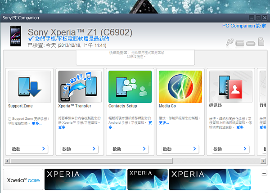
Task: Open the Xperia Transfer app icon
Action: (80, 87)
